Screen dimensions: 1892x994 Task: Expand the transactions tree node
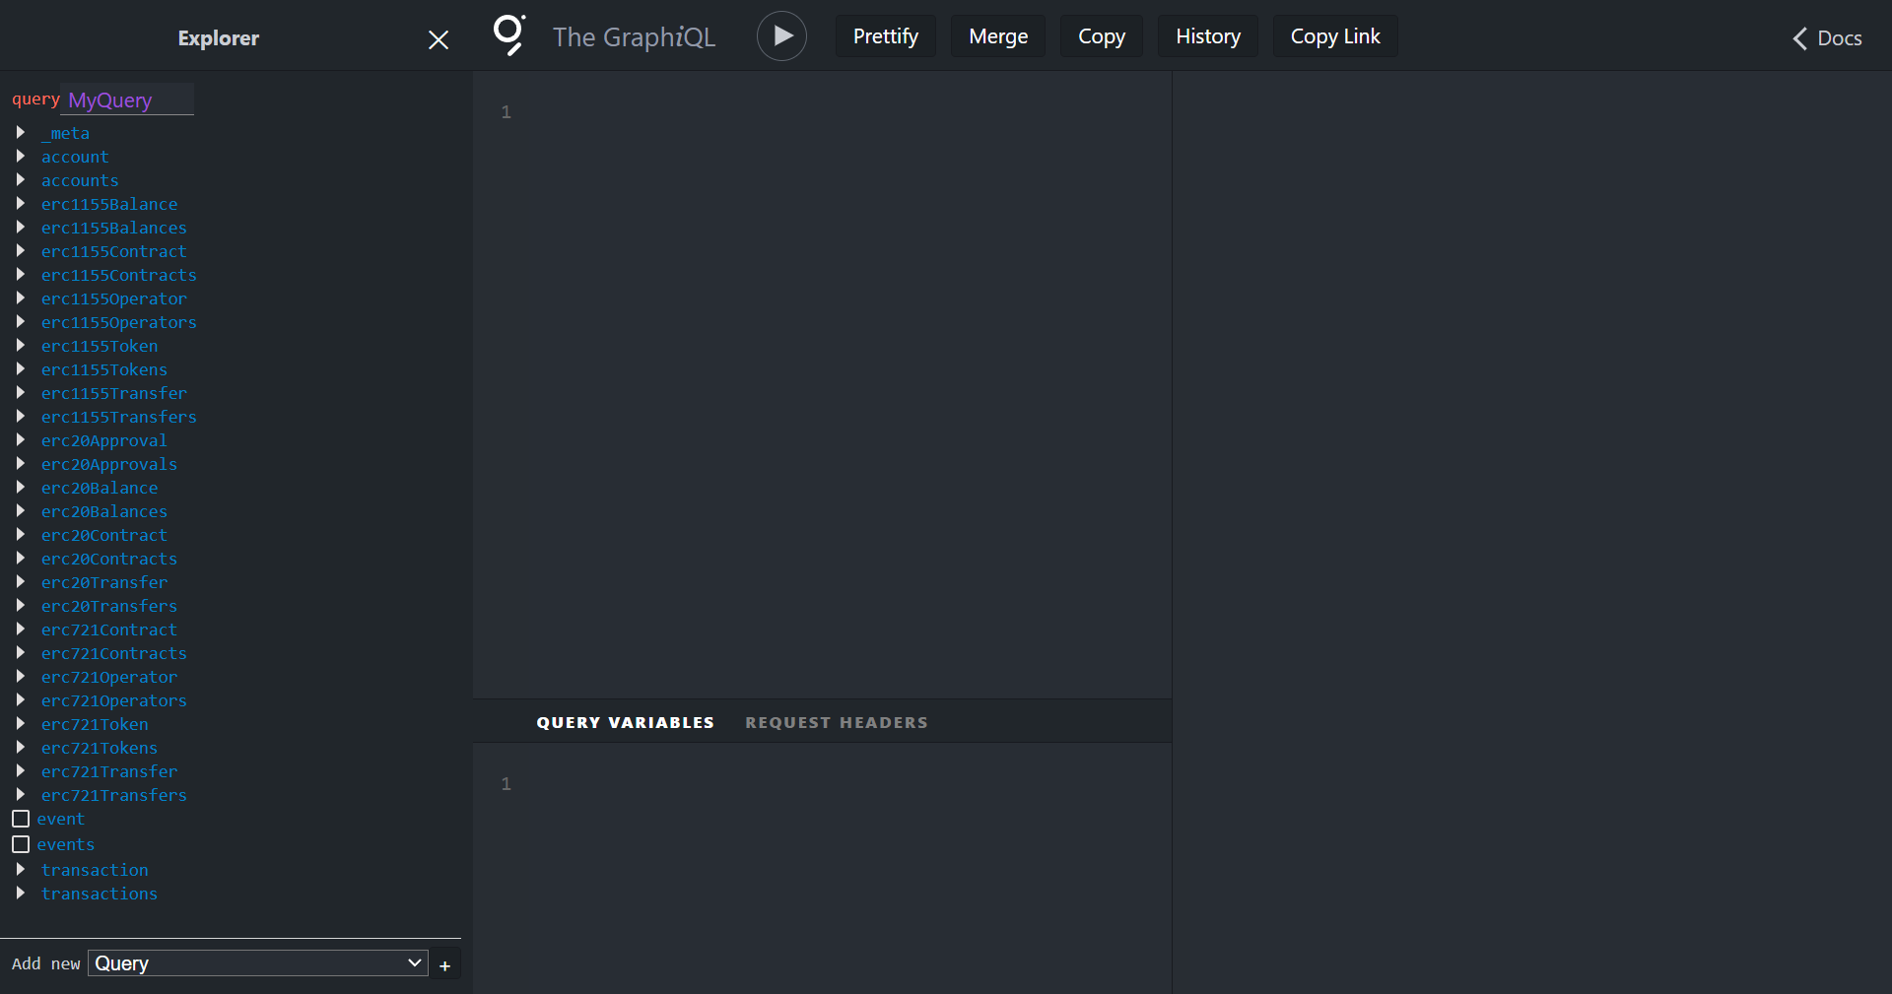(x=21, y=894)
